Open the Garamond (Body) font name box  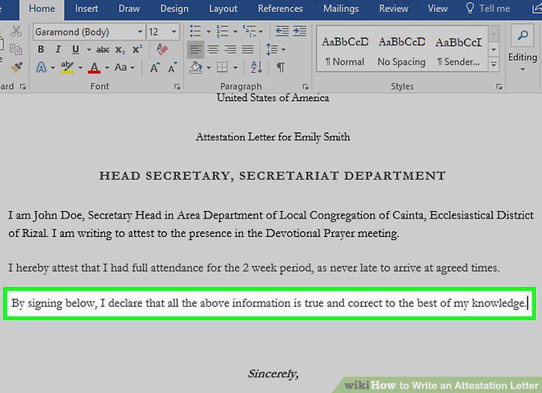click(89, 32)
